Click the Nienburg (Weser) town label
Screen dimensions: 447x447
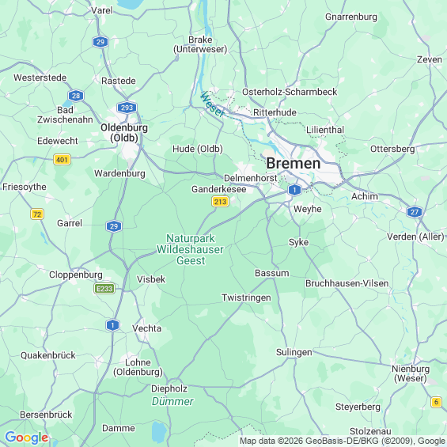pos(411,373)
